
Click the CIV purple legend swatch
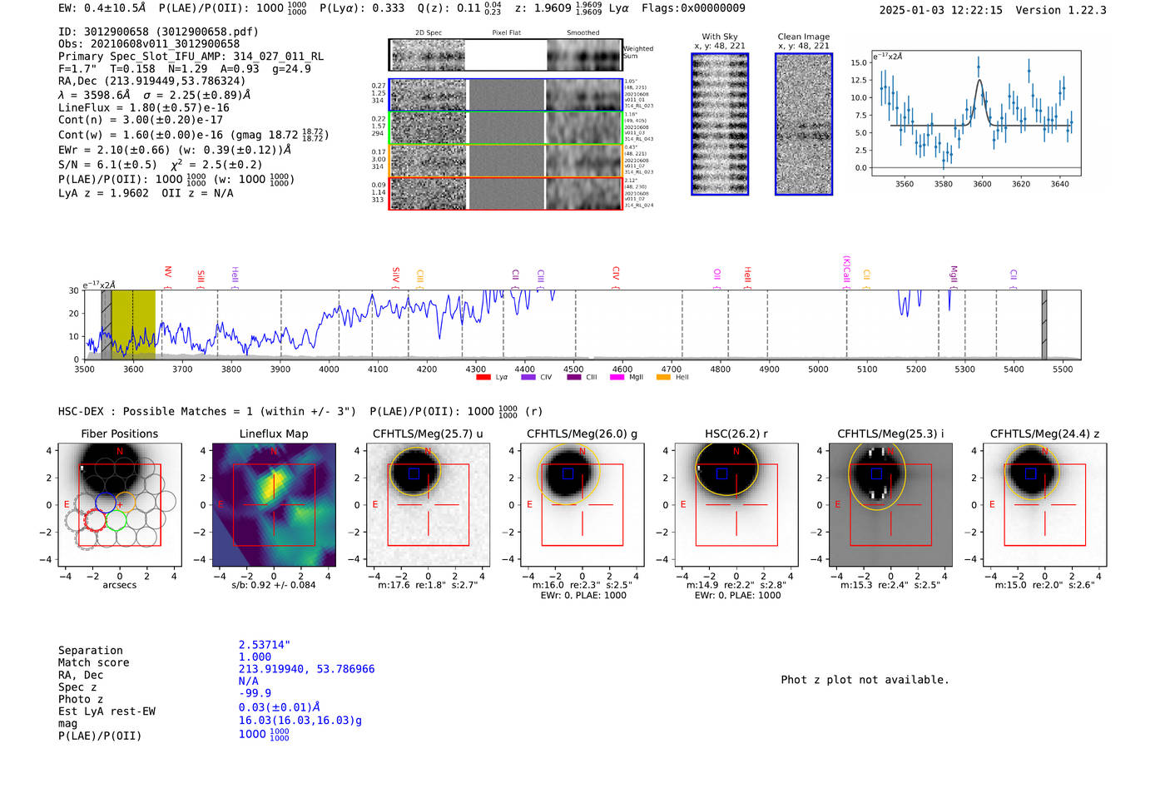tap(528, 378)
